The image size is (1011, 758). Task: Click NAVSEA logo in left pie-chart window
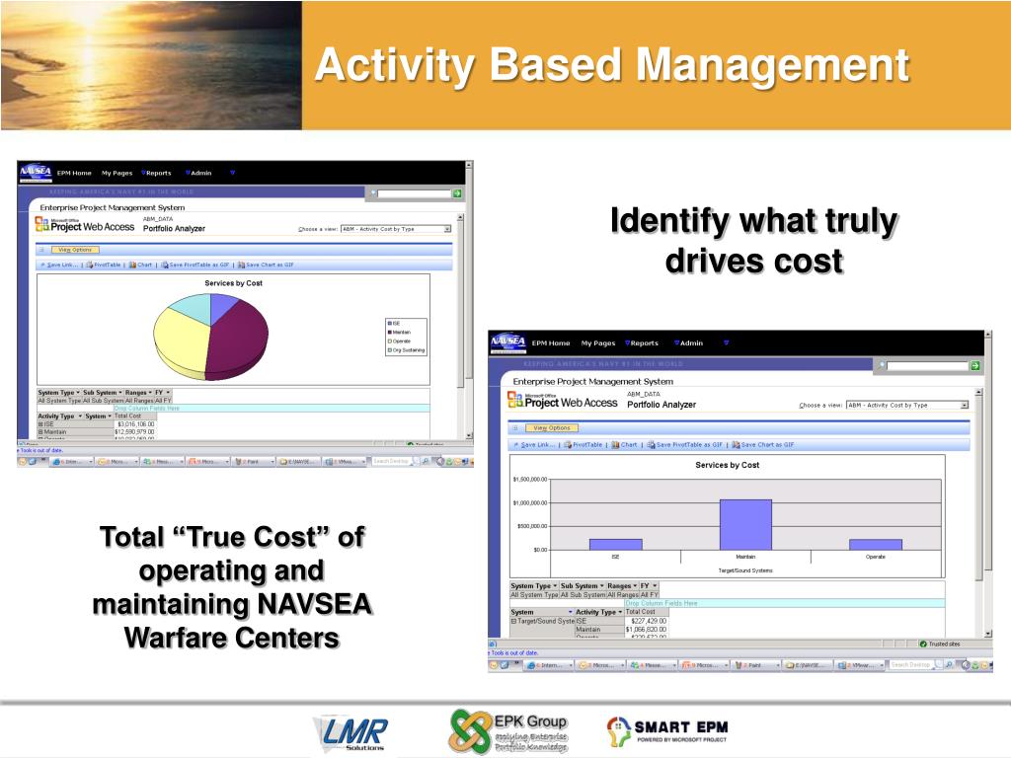[x=36, y=173]
